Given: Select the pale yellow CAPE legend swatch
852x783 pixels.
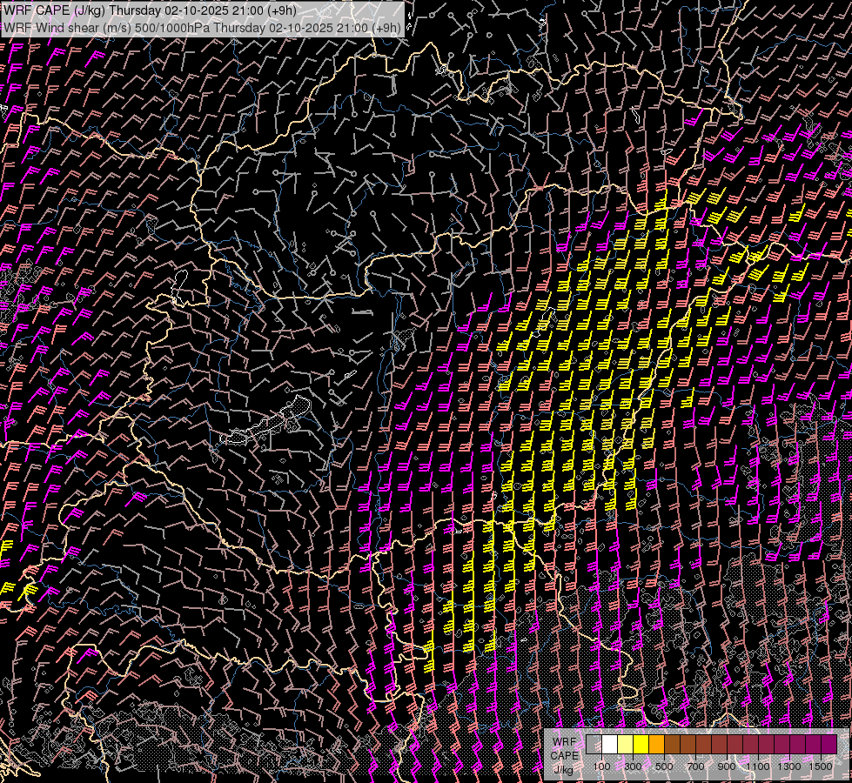Looking at the screenshot, I should pos(625,744).
